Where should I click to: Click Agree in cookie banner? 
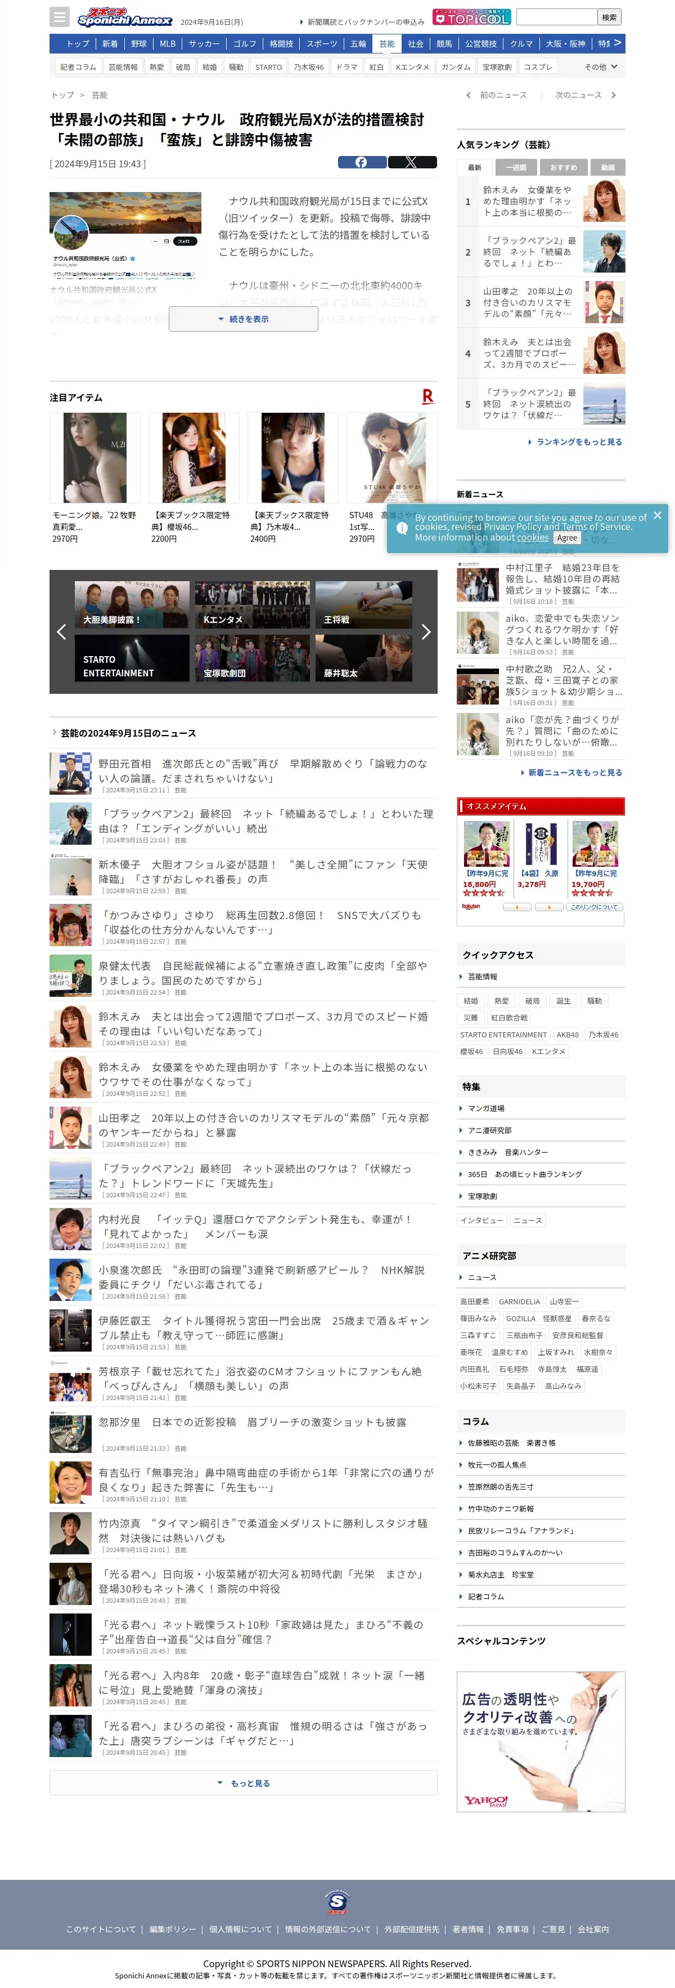pyautogui.click(x=567, y=538)
